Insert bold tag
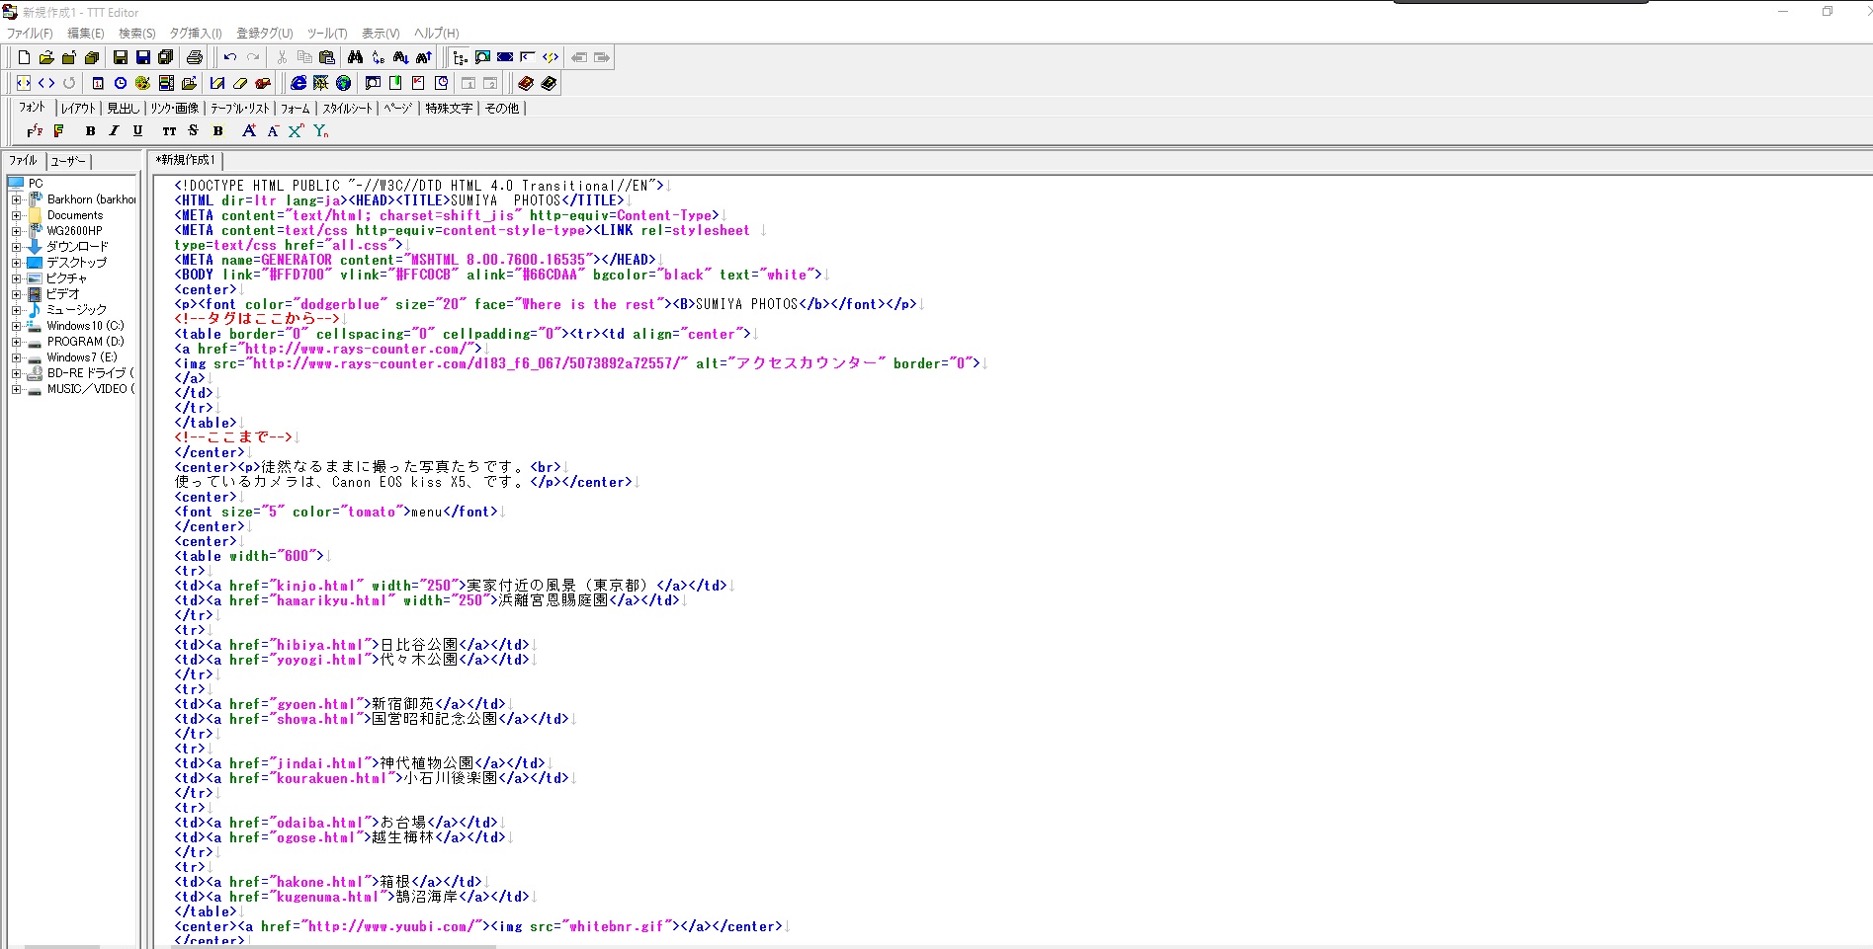1873x949 pixels. [x=91, y=130]
